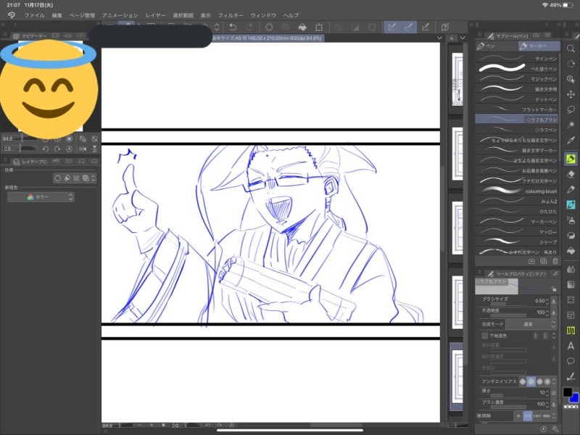Open the ファイル menu
The width and height of the screenshot is (580, 435).
click(34, 15)
